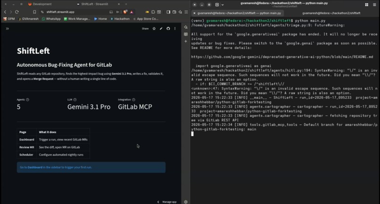Screen dimensions: 380x204
Task: Open the WhatsApp bookmark
Action: click(x=51, y=19)
